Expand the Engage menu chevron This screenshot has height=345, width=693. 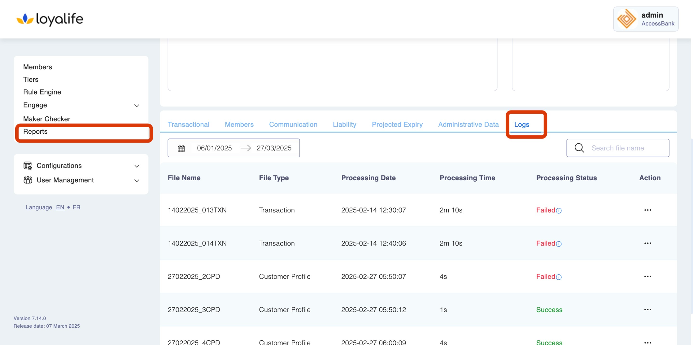pos(137,106)
